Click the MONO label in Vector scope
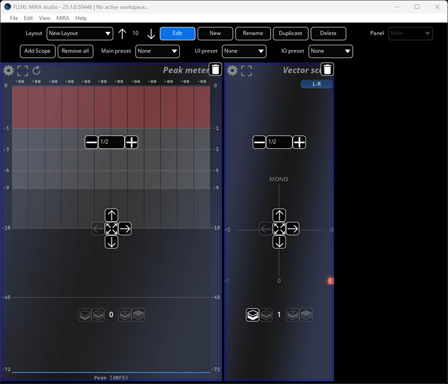This screenshot has height=384, width=448. pyautogui.click(x=279, y=179)
